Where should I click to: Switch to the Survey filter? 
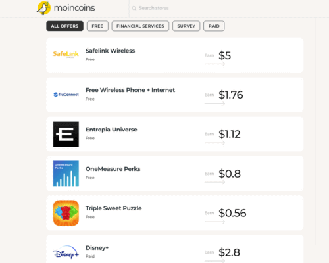186,26
